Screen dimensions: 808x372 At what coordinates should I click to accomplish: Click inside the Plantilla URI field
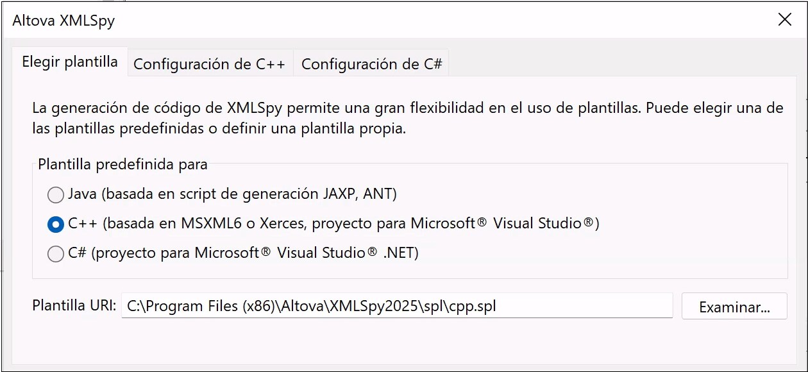click(396, 305)
